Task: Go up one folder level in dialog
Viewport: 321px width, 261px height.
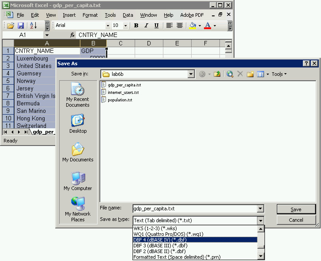Action: click(x=217, y=74)
